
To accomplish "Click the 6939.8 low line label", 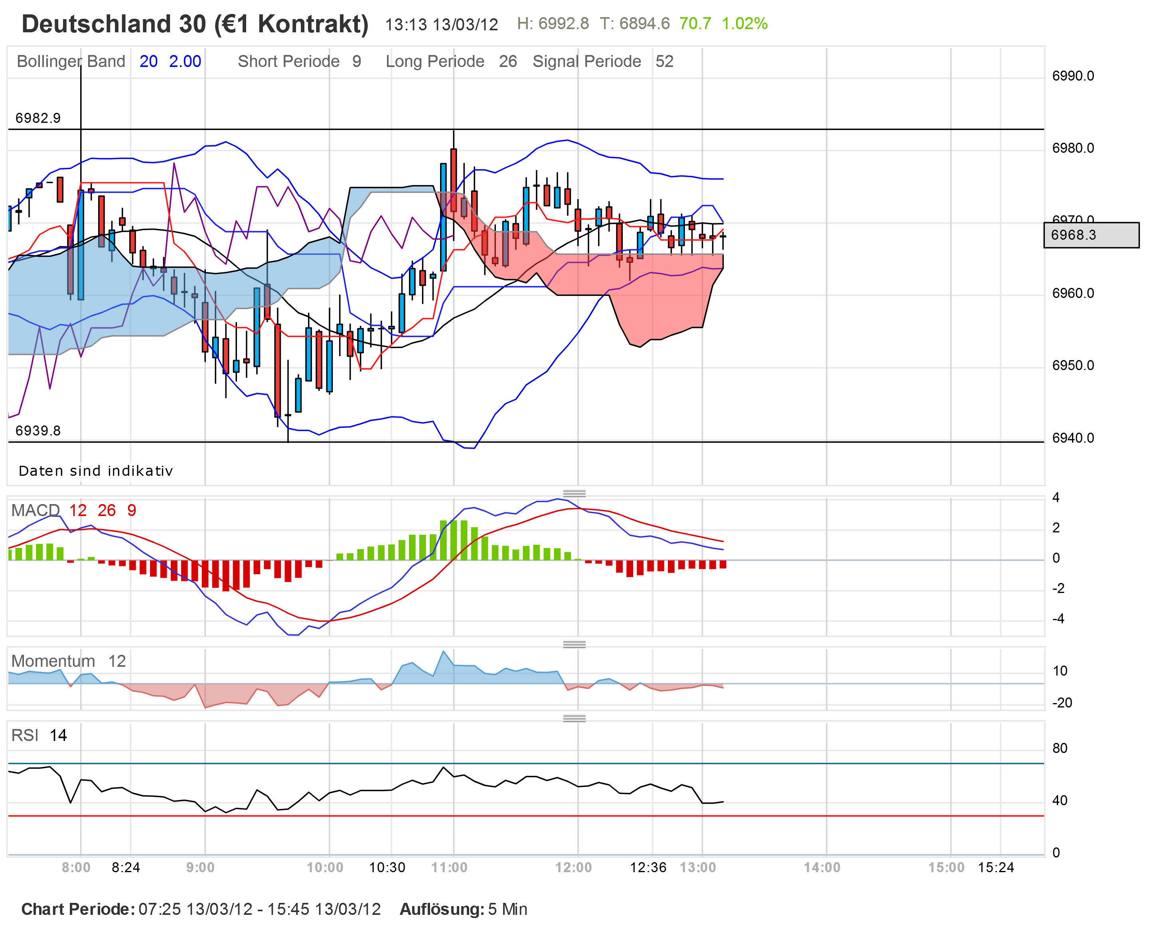I will pyautogui.click(x=38, y=430).
